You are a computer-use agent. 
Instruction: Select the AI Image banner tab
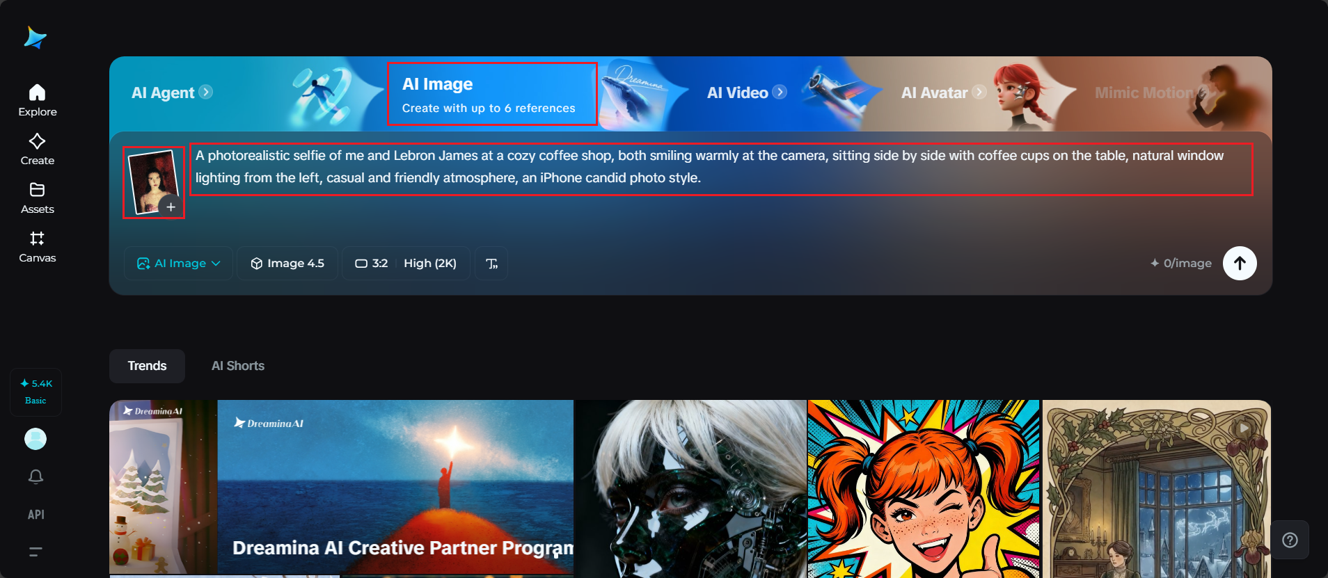(492, 94)
